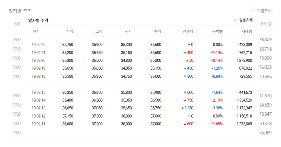Select the 등락률 column header
Image resolution: width=281 pixels, height=147 pixels.
(218, 31)
